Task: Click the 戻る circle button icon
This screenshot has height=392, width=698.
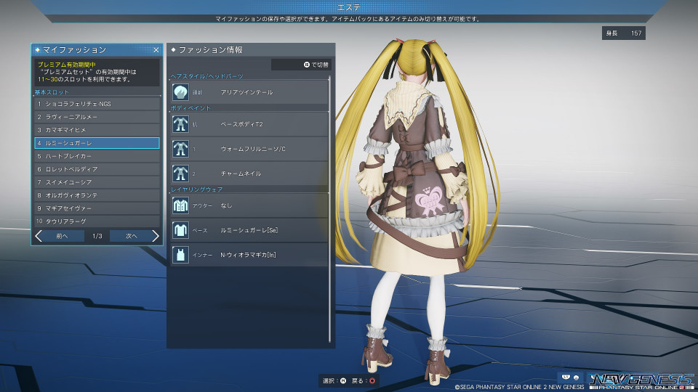Action: click(x=372, y=380)
